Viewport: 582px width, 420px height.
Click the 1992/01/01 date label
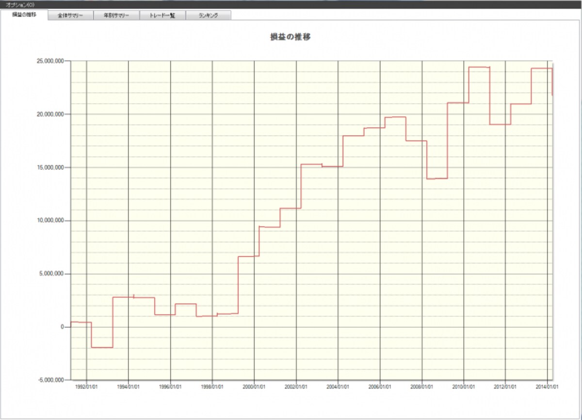[x=86, y=387]
